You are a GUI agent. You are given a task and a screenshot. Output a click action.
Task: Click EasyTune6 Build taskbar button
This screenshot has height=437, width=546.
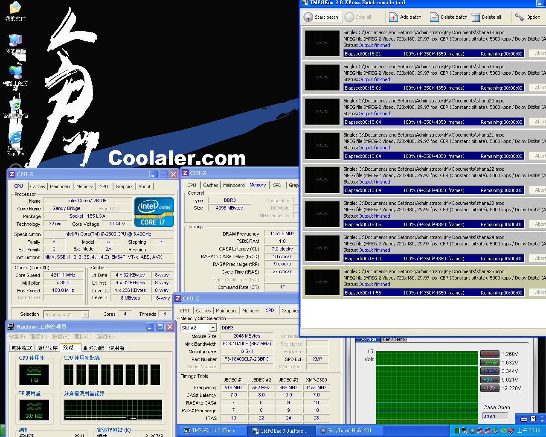[349, 431]
